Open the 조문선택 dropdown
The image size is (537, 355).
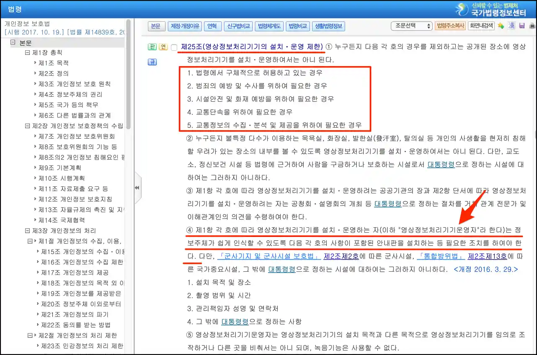coord(411,26)
